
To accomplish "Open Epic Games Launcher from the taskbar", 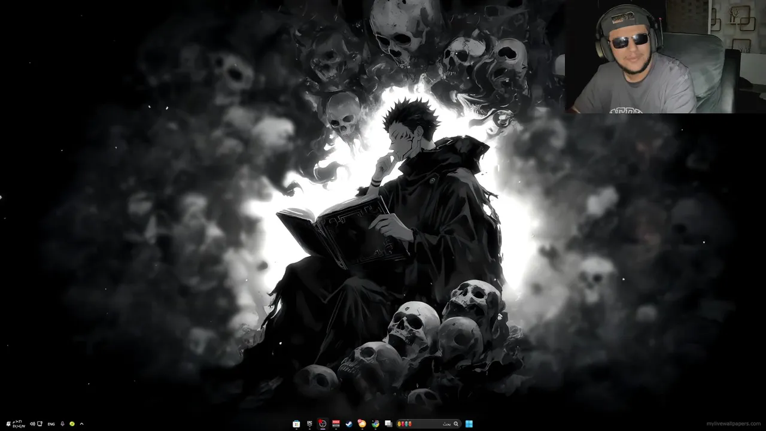I will [x=309, y=423].
